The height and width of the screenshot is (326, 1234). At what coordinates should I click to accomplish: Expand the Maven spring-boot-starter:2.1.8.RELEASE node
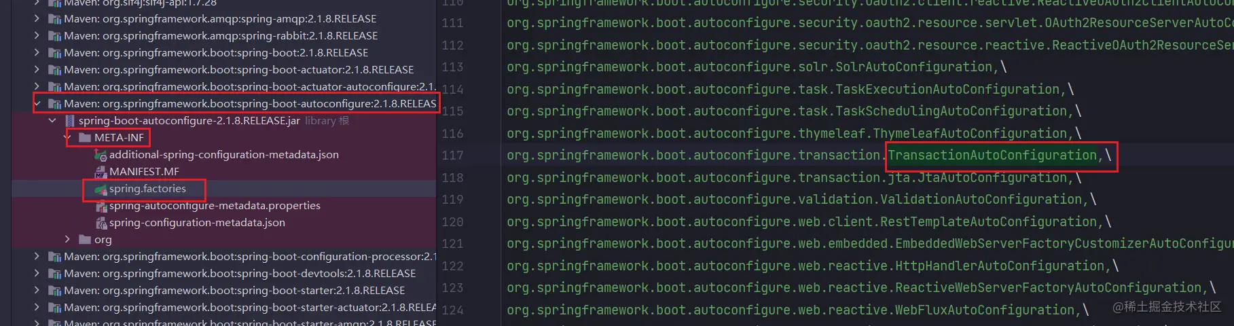[x=37, y=291]
